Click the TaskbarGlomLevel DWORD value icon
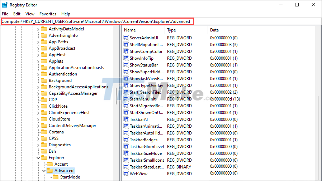The height and width of the screenshot is (181, 322). pos(126,146)
